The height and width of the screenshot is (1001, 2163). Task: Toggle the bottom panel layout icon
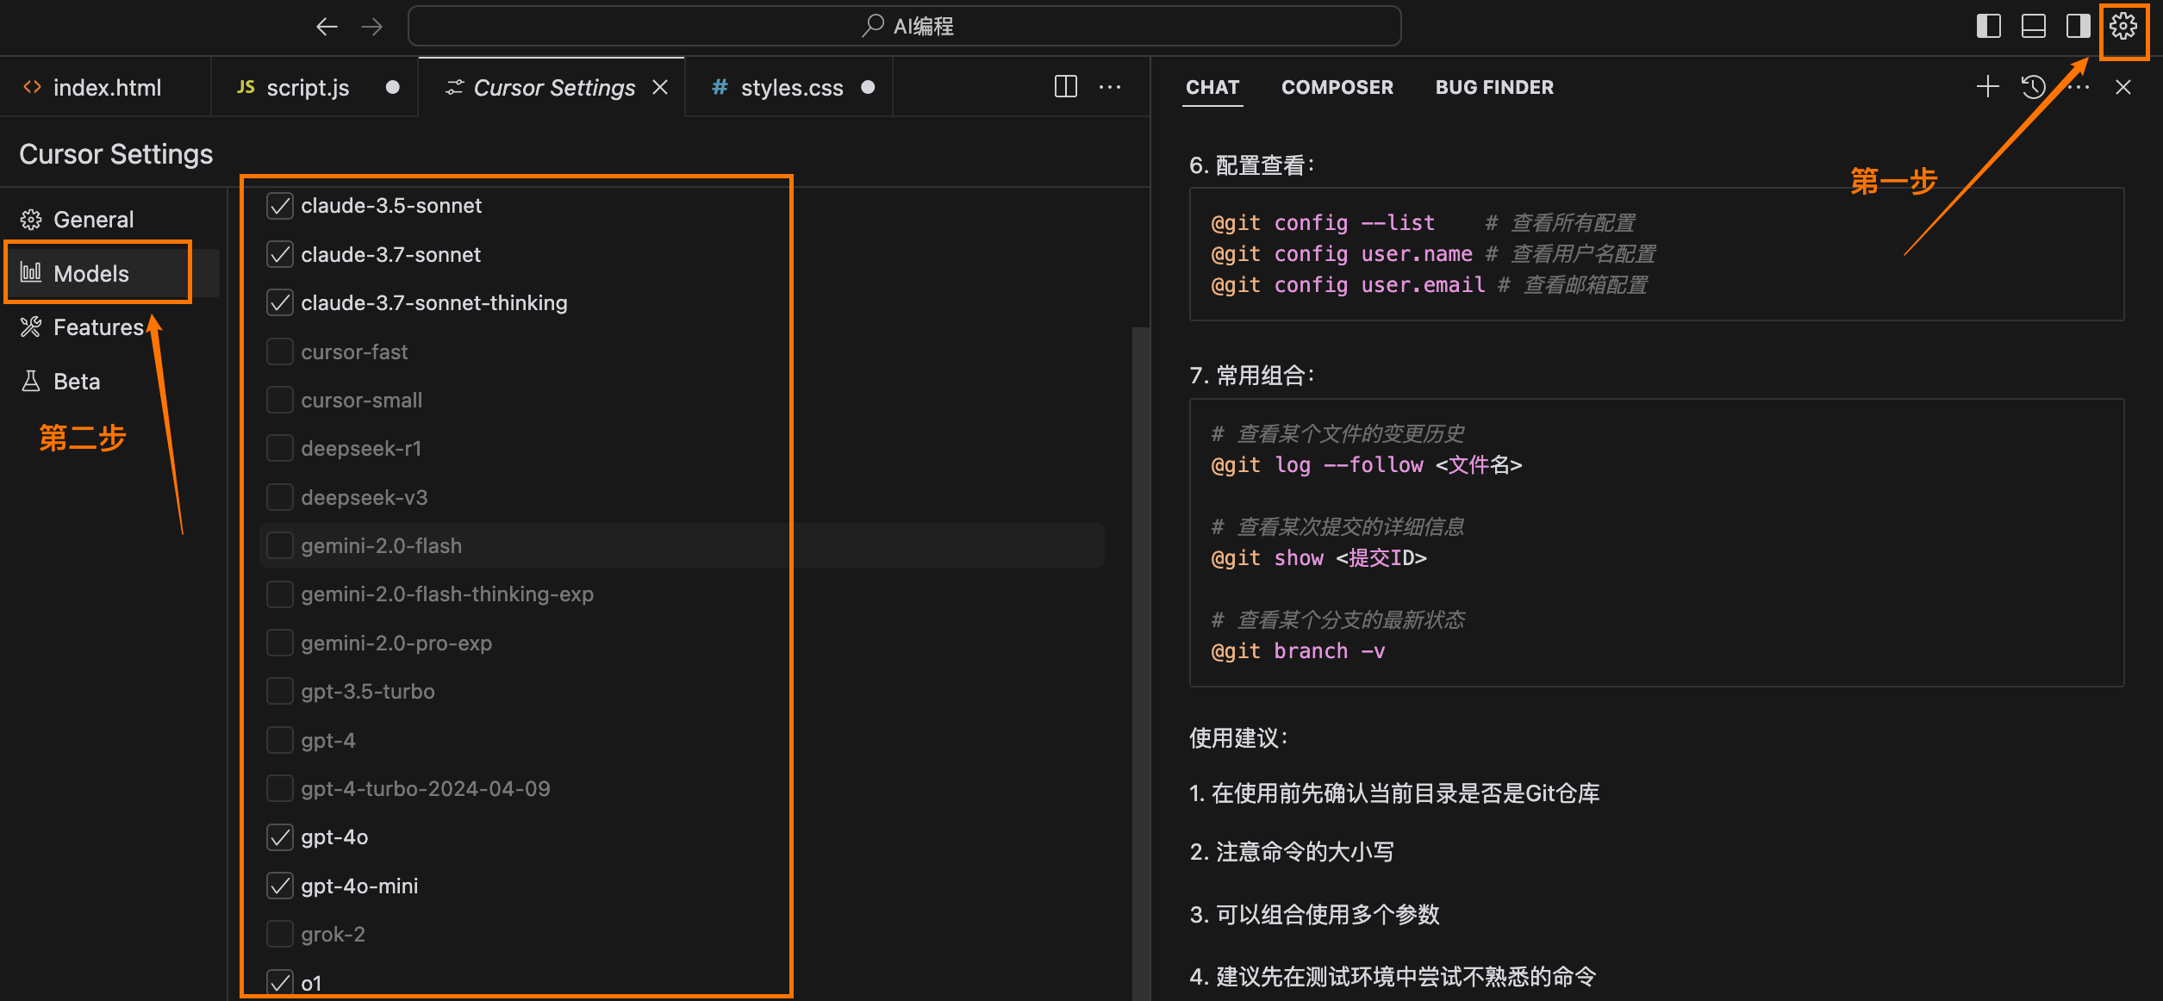(x=2033, y=27)
